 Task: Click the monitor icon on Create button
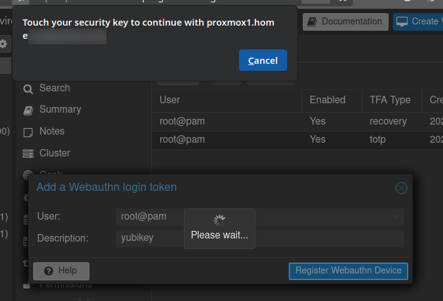pos(402,21)
